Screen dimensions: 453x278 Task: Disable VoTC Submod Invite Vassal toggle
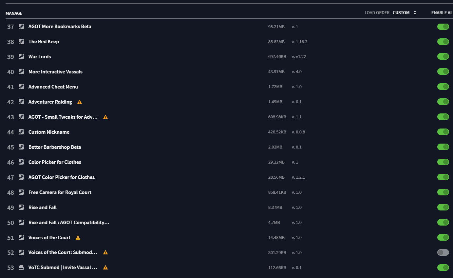point(443,268)
